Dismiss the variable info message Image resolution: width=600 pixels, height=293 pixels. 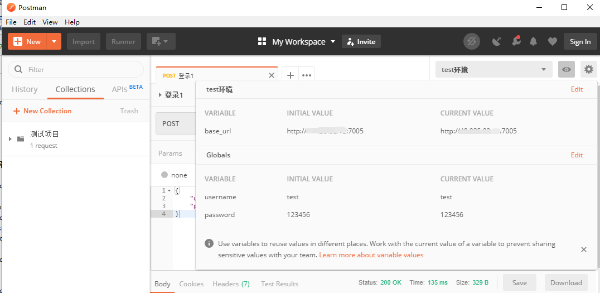coord(583,249)
